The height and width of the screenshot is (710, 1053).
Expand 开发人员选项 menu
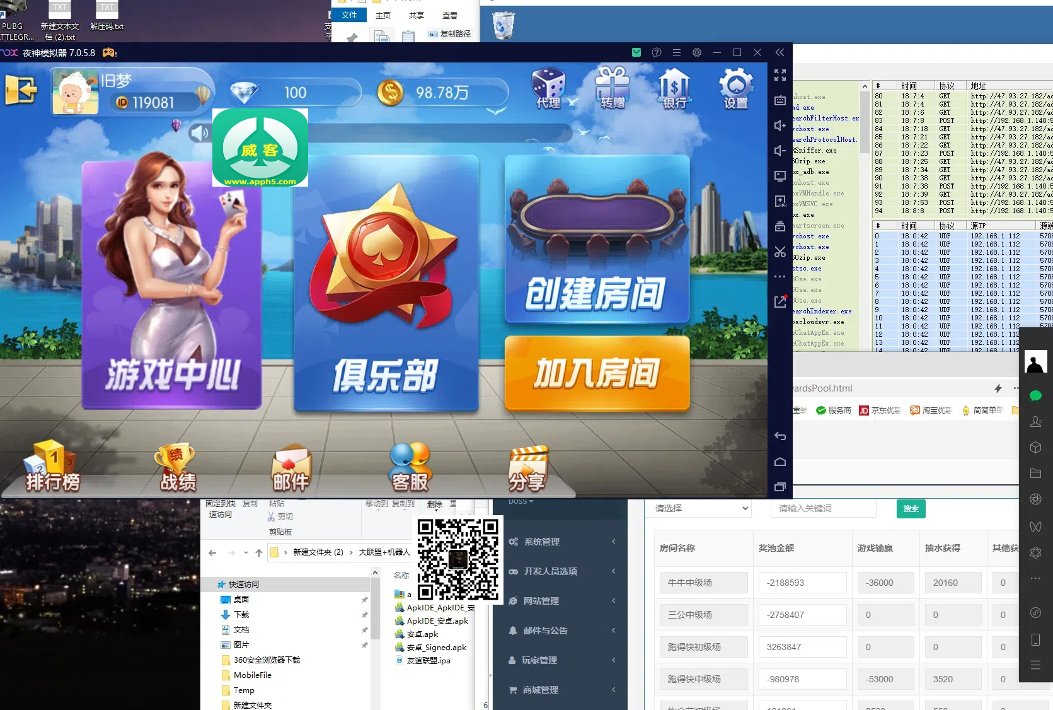tap(562, 571)
